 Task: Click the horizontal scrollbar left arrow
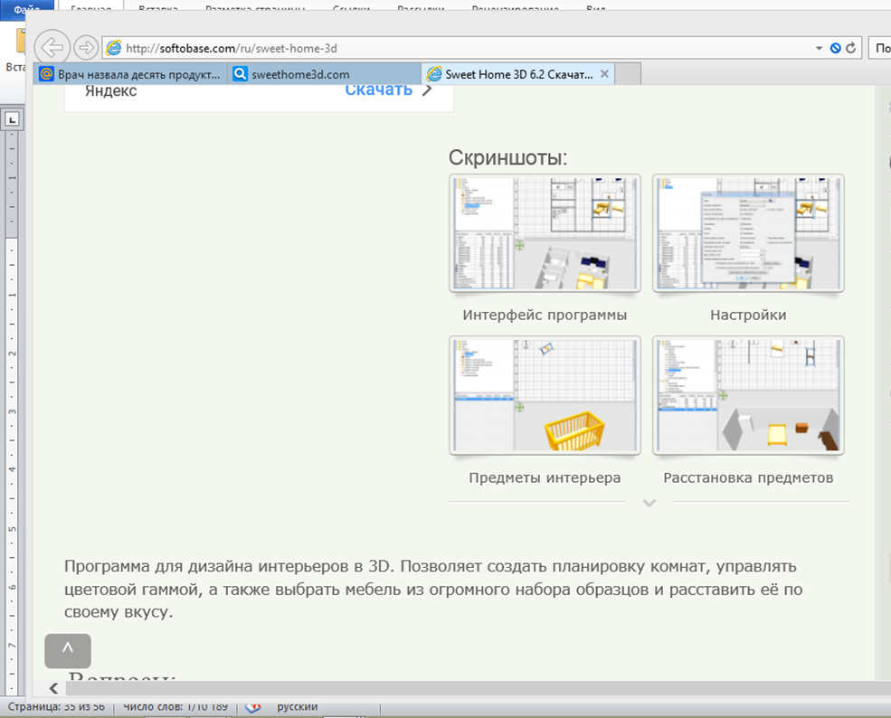point(53,689)
